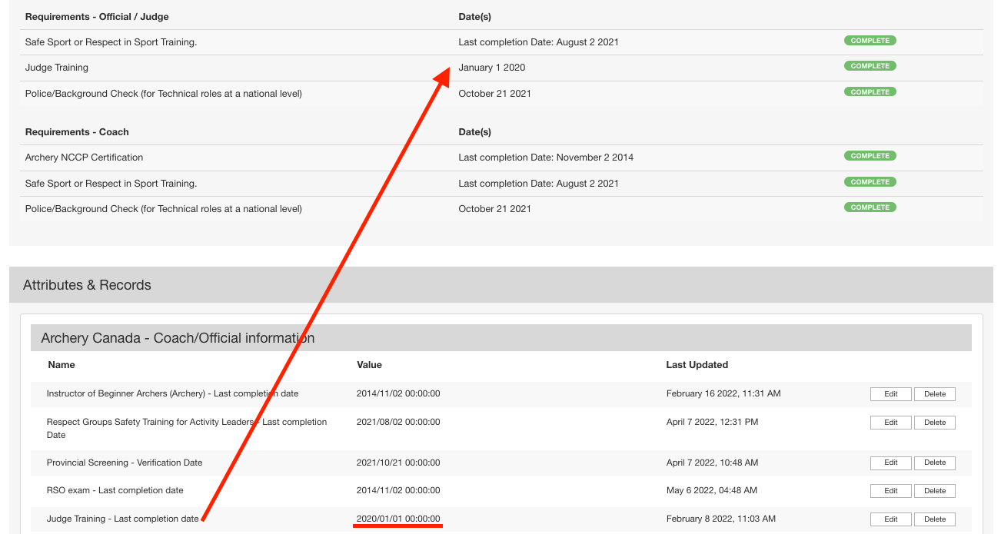Delete the Respect Groups Safety Training record
1001x534 pixels.
[x=934, y=423]
